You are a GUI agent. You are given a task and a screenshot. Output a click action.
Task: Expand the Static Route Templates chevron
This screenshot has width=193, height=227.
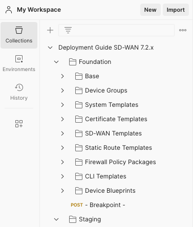[x=62, y=148]
